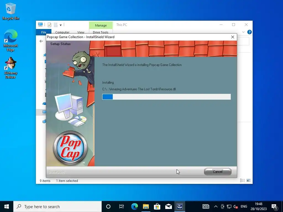Open Task View on the taskbar
This screenshot has width=283, height=212.
pyautogui.click(x=122, y=206)
